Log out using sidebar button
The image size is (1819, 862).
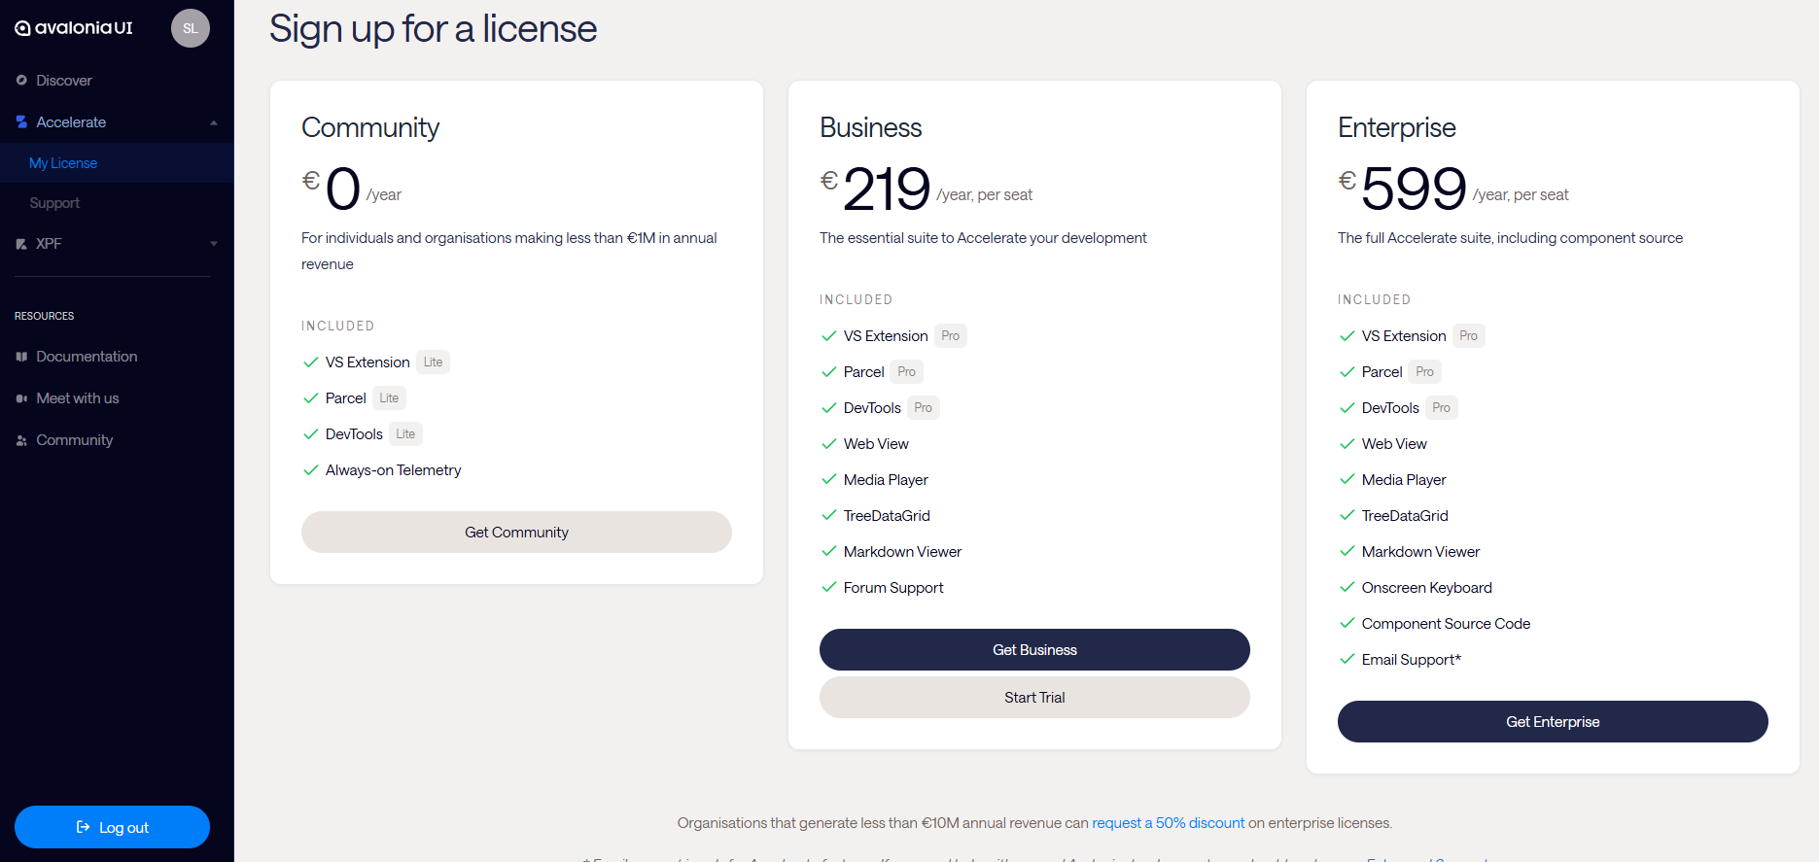coord(112,827)
